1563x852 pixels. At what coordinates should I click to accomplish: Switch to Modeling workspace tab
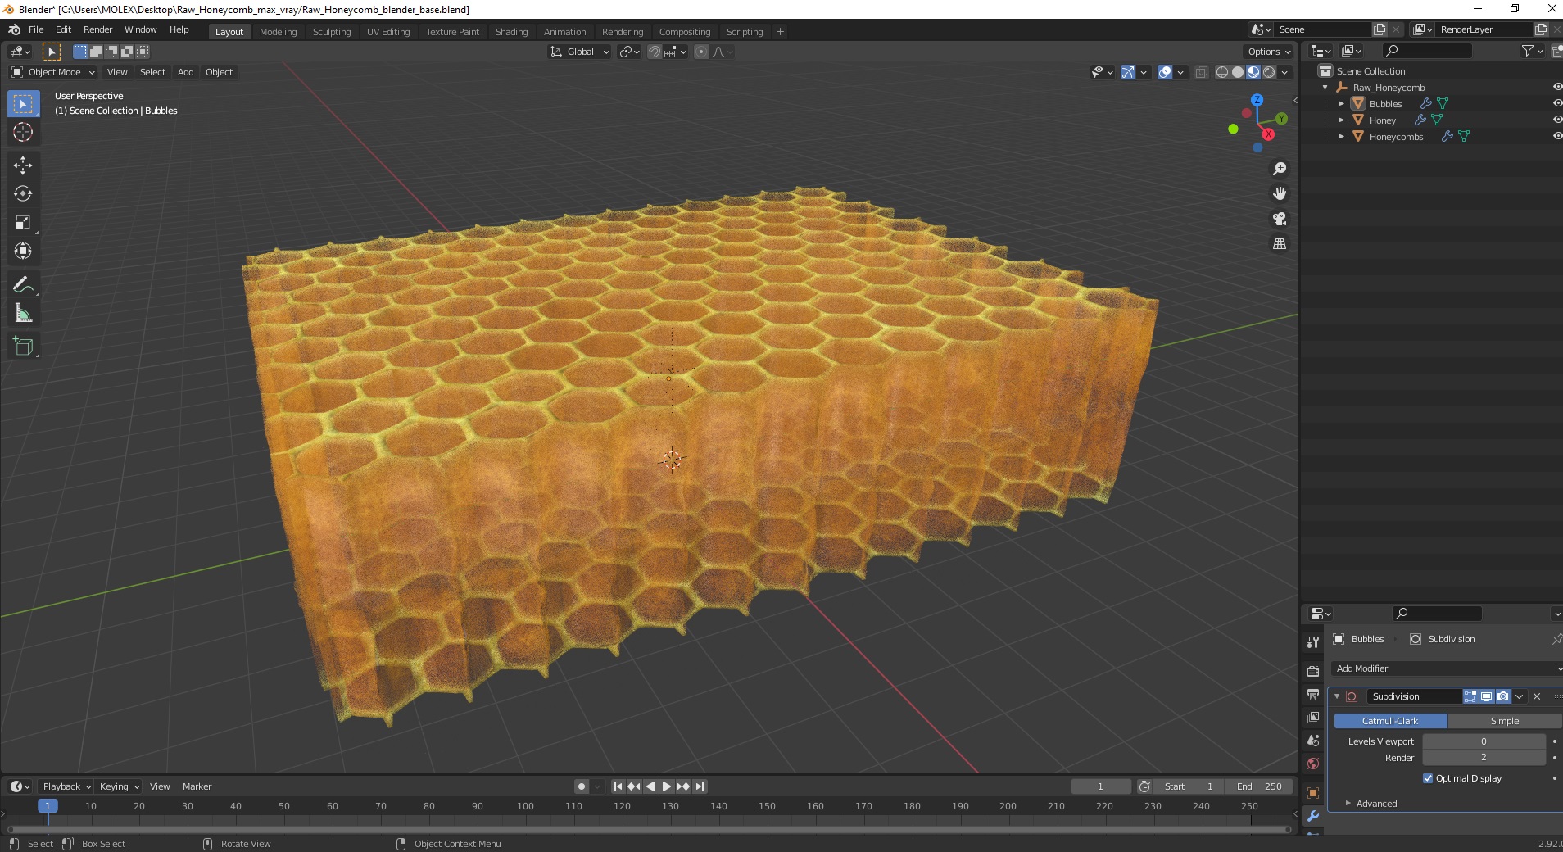coord(278,32)
